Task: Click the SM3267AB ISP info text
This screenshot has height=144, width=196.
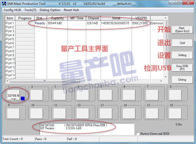Action: tap(73, 125)
